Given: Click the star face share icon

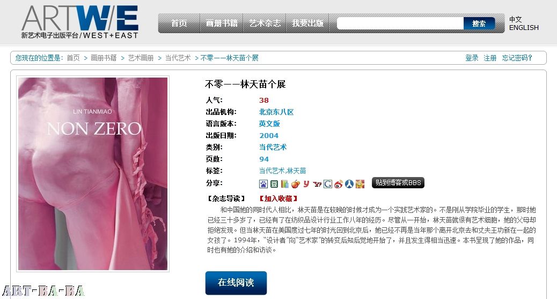Looking at the screenshot, I should point(360,184).
